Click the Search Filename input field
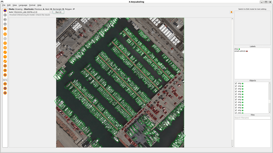The width and height of the screenshot is (273, 153). (x=253, y=118)
